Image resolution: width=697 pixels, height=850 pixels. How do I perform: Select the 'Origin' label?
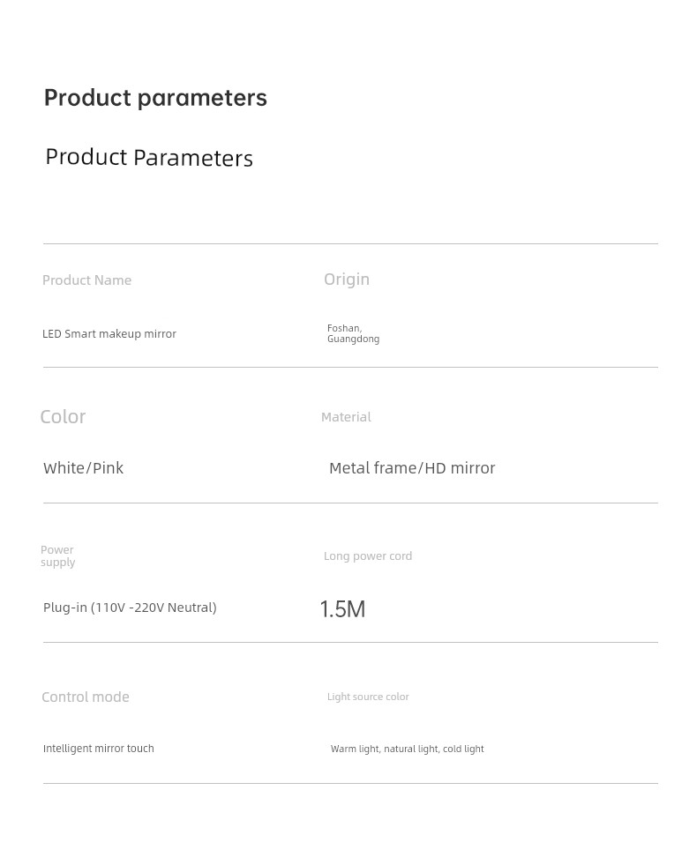[x=347, y=280]
